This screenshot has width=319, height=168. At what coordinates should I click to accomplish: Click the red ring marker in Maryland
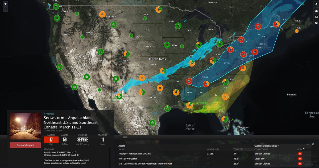click(x=243, y=54)
